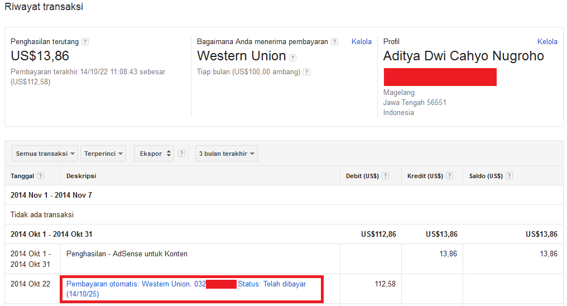Open help icon beside Ekspor dropdown
This screenshot has width=567, height=306.
click(x=182, y=154)
